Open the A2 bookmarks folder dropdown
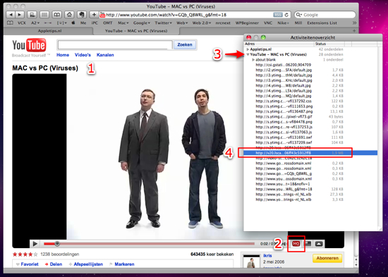 (35, 23)
